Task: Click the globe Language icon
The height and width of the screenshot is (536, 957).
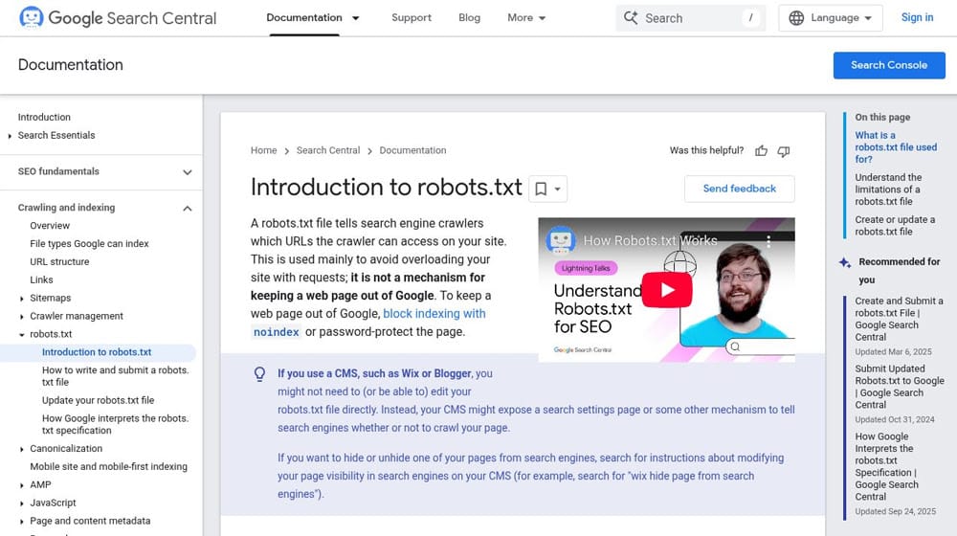Action: tap(796, 18)
